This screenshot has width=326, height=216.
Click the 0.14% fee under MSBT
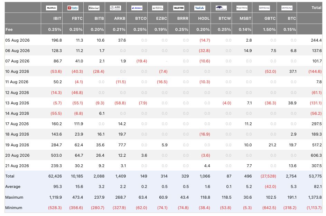pyautogui.click(x=245, y=29)
